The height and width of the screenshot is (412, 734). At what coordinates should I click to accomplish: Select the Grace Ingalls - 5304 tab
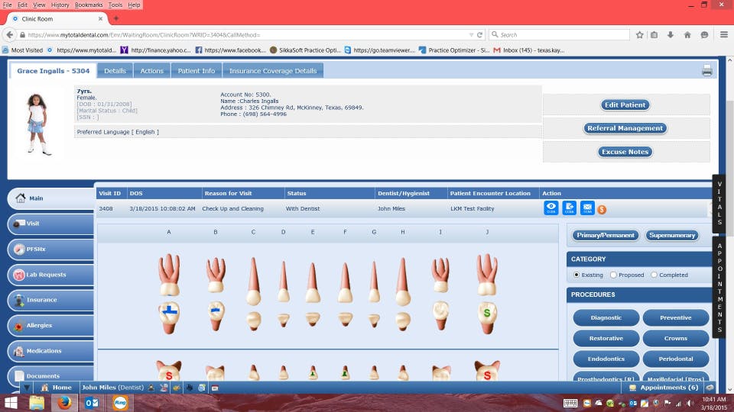(x=54, y=70)
